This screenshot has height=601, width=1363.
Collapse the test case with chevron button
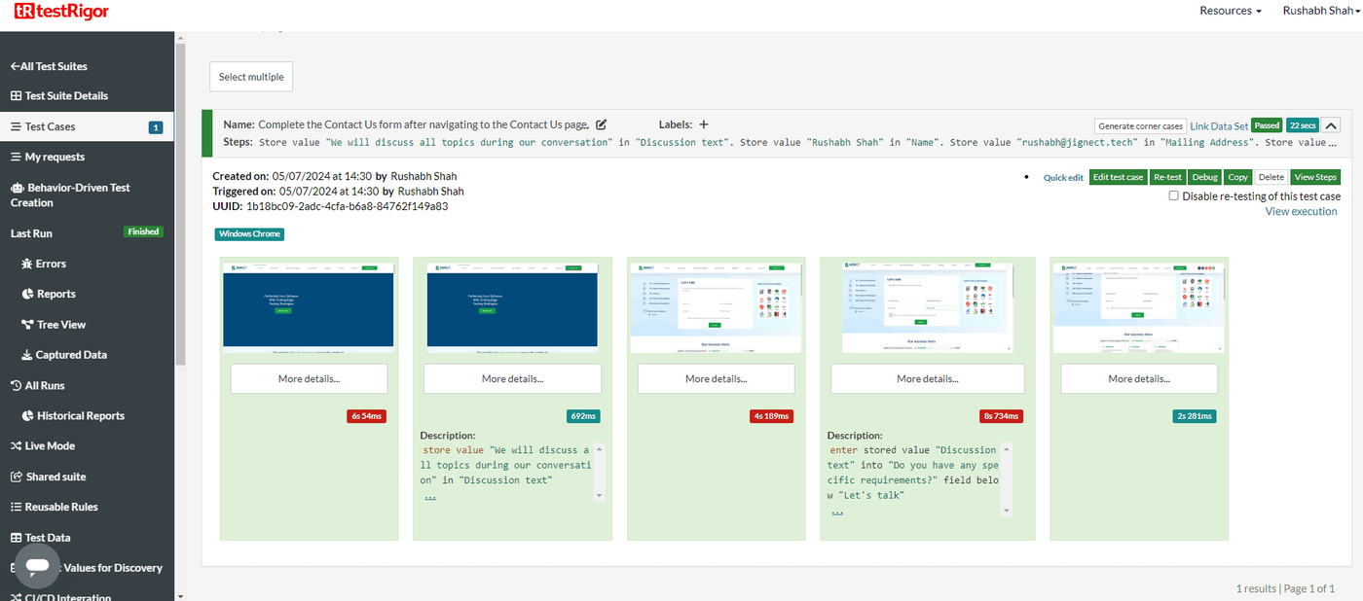tap(1331, 125)
